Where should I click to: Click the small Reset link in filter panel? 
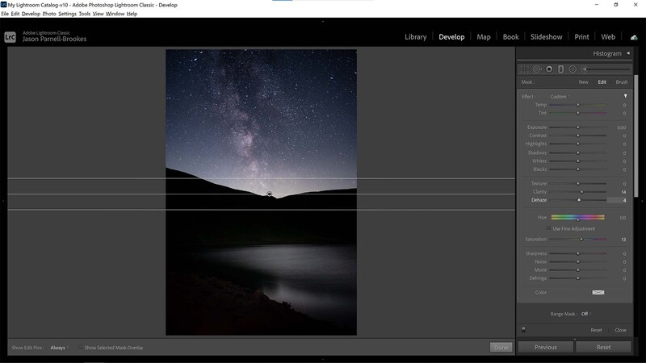tap(596, 330)
